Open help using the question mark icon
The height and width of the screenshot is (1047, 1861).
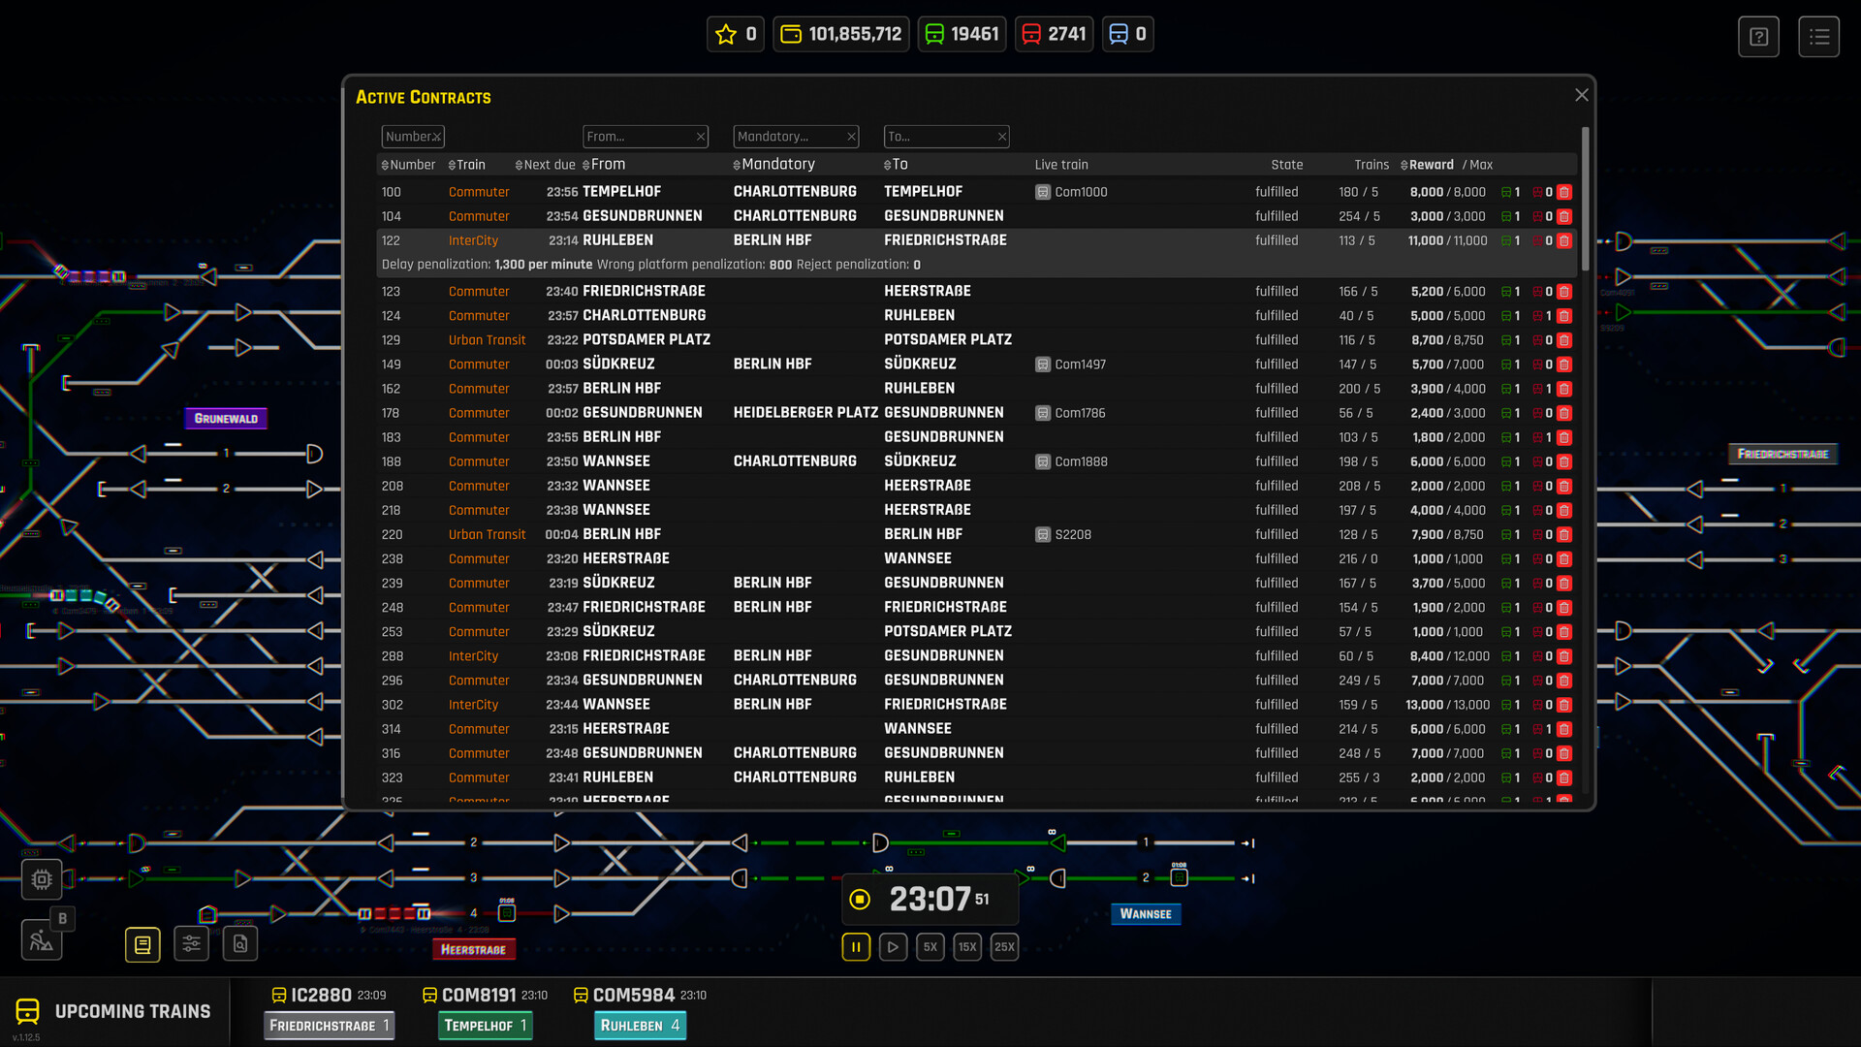(1758, 36)
